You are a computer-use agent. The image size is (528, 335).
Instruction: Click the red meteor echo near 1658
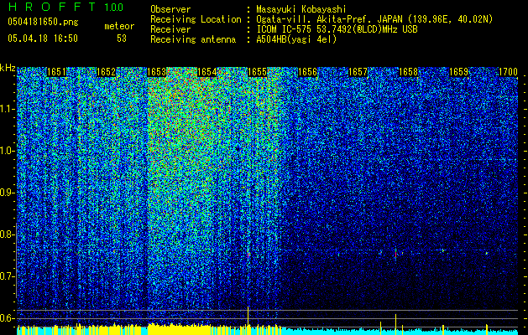395,254
